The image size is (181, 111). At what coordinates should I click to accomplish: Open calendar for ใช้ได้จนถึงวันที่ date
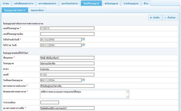[x=84, y=39]
